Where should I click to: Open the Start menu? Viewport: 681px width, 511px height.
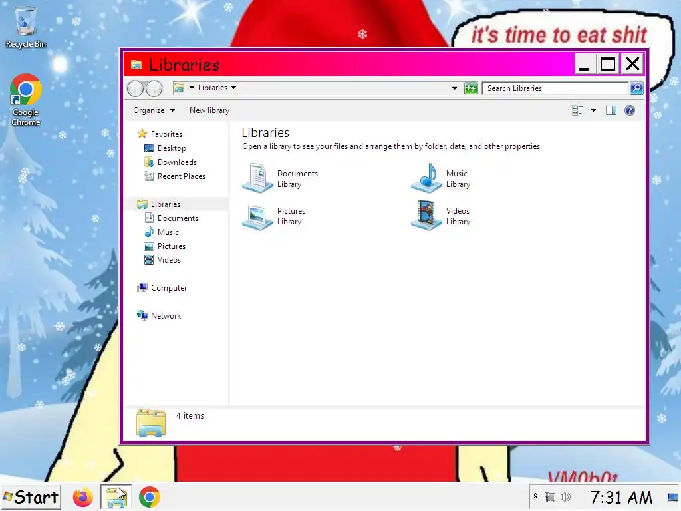click(31, 497)
